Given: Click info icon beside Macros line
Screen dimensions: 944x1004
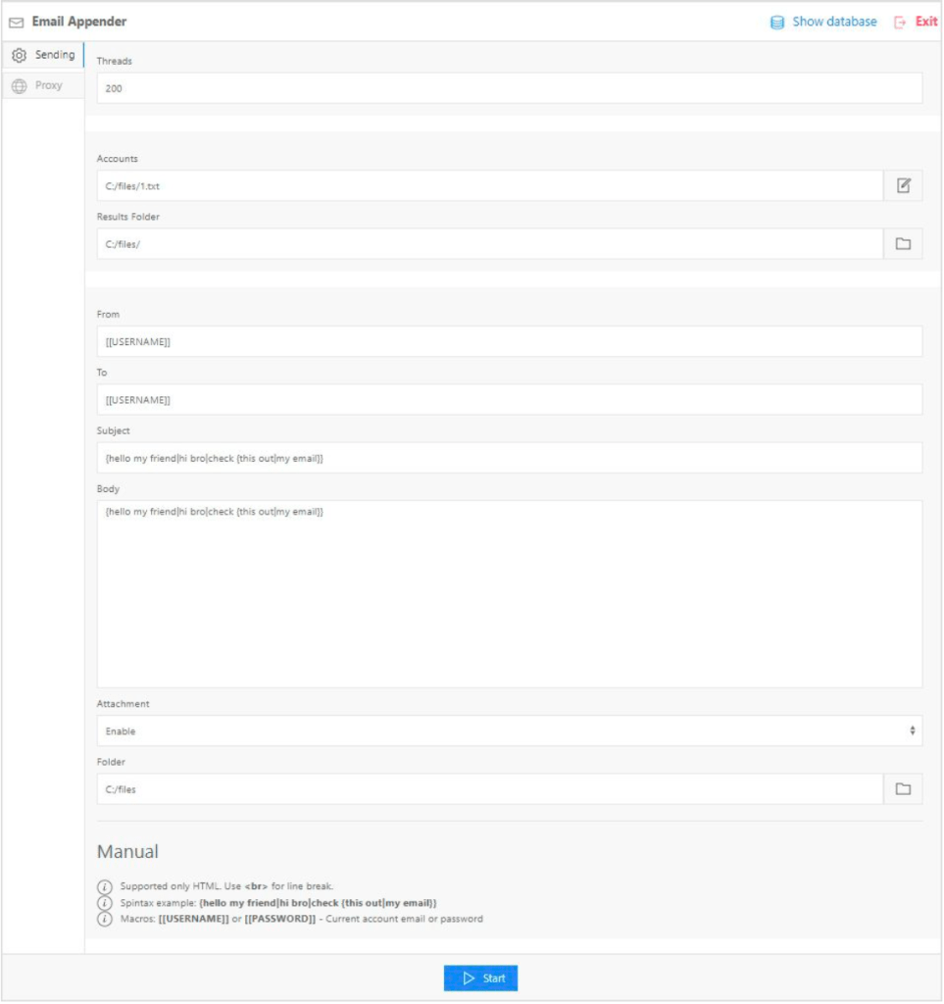Looking at the screenshot, I should tap(105, 919).
